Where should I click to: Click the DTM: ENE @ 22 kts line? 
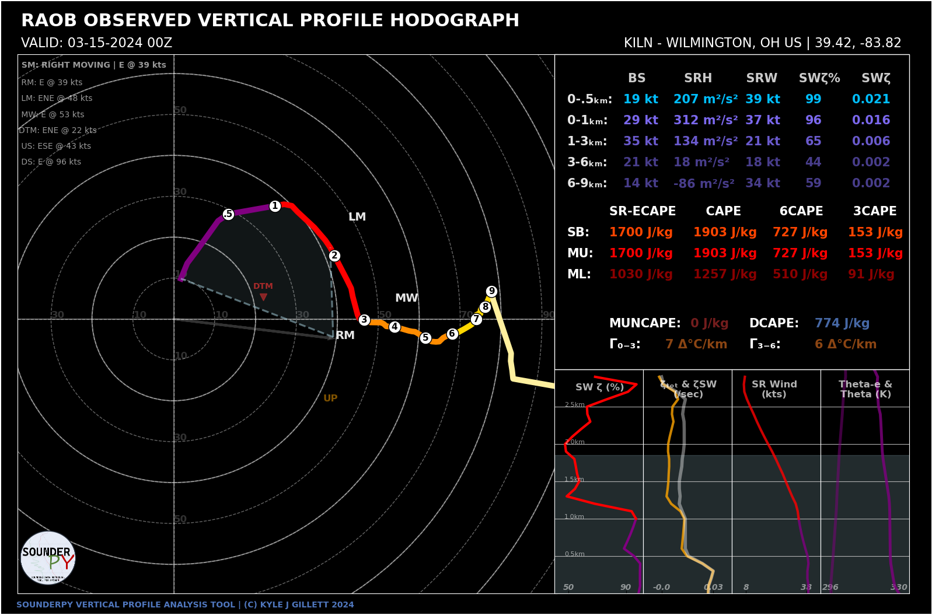pyautogui.click(x=58, y=131)
